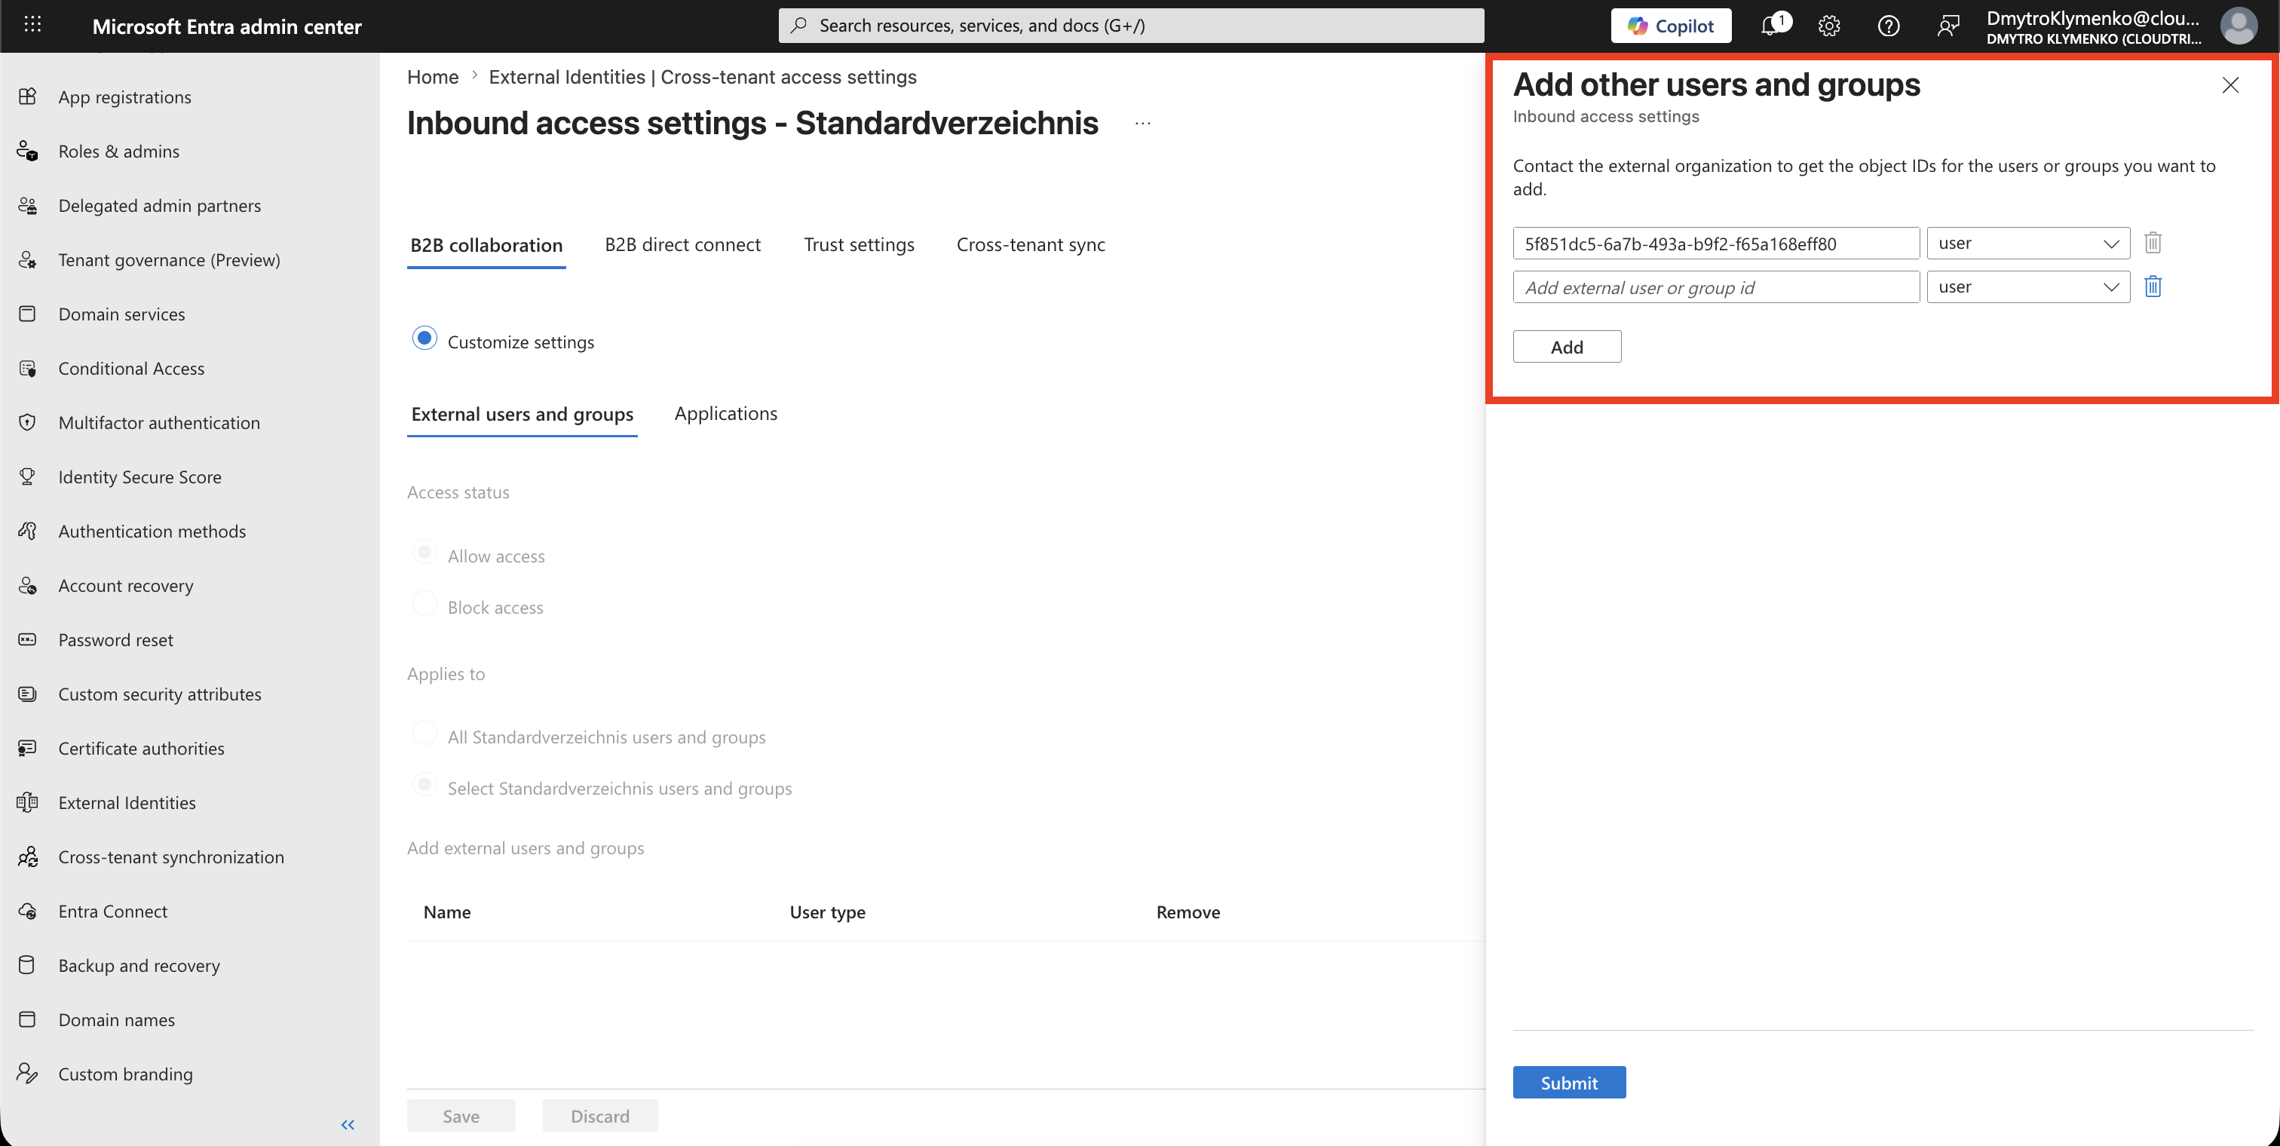The height and width of the screenshot is (1146, 2280).
Task: Click the User type column header
Action: coord(828,912)
